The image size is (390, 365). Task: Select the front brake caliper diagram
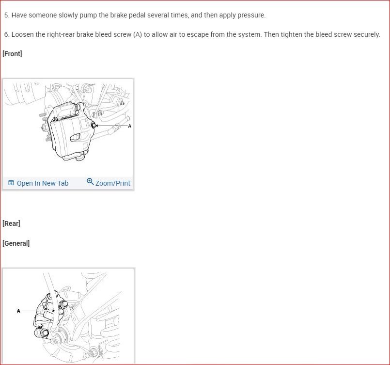(x=68, y=127)
